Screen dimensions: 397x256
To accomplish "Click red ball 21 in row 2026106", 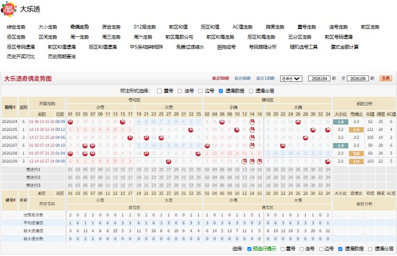I will [x=146, y=138].
